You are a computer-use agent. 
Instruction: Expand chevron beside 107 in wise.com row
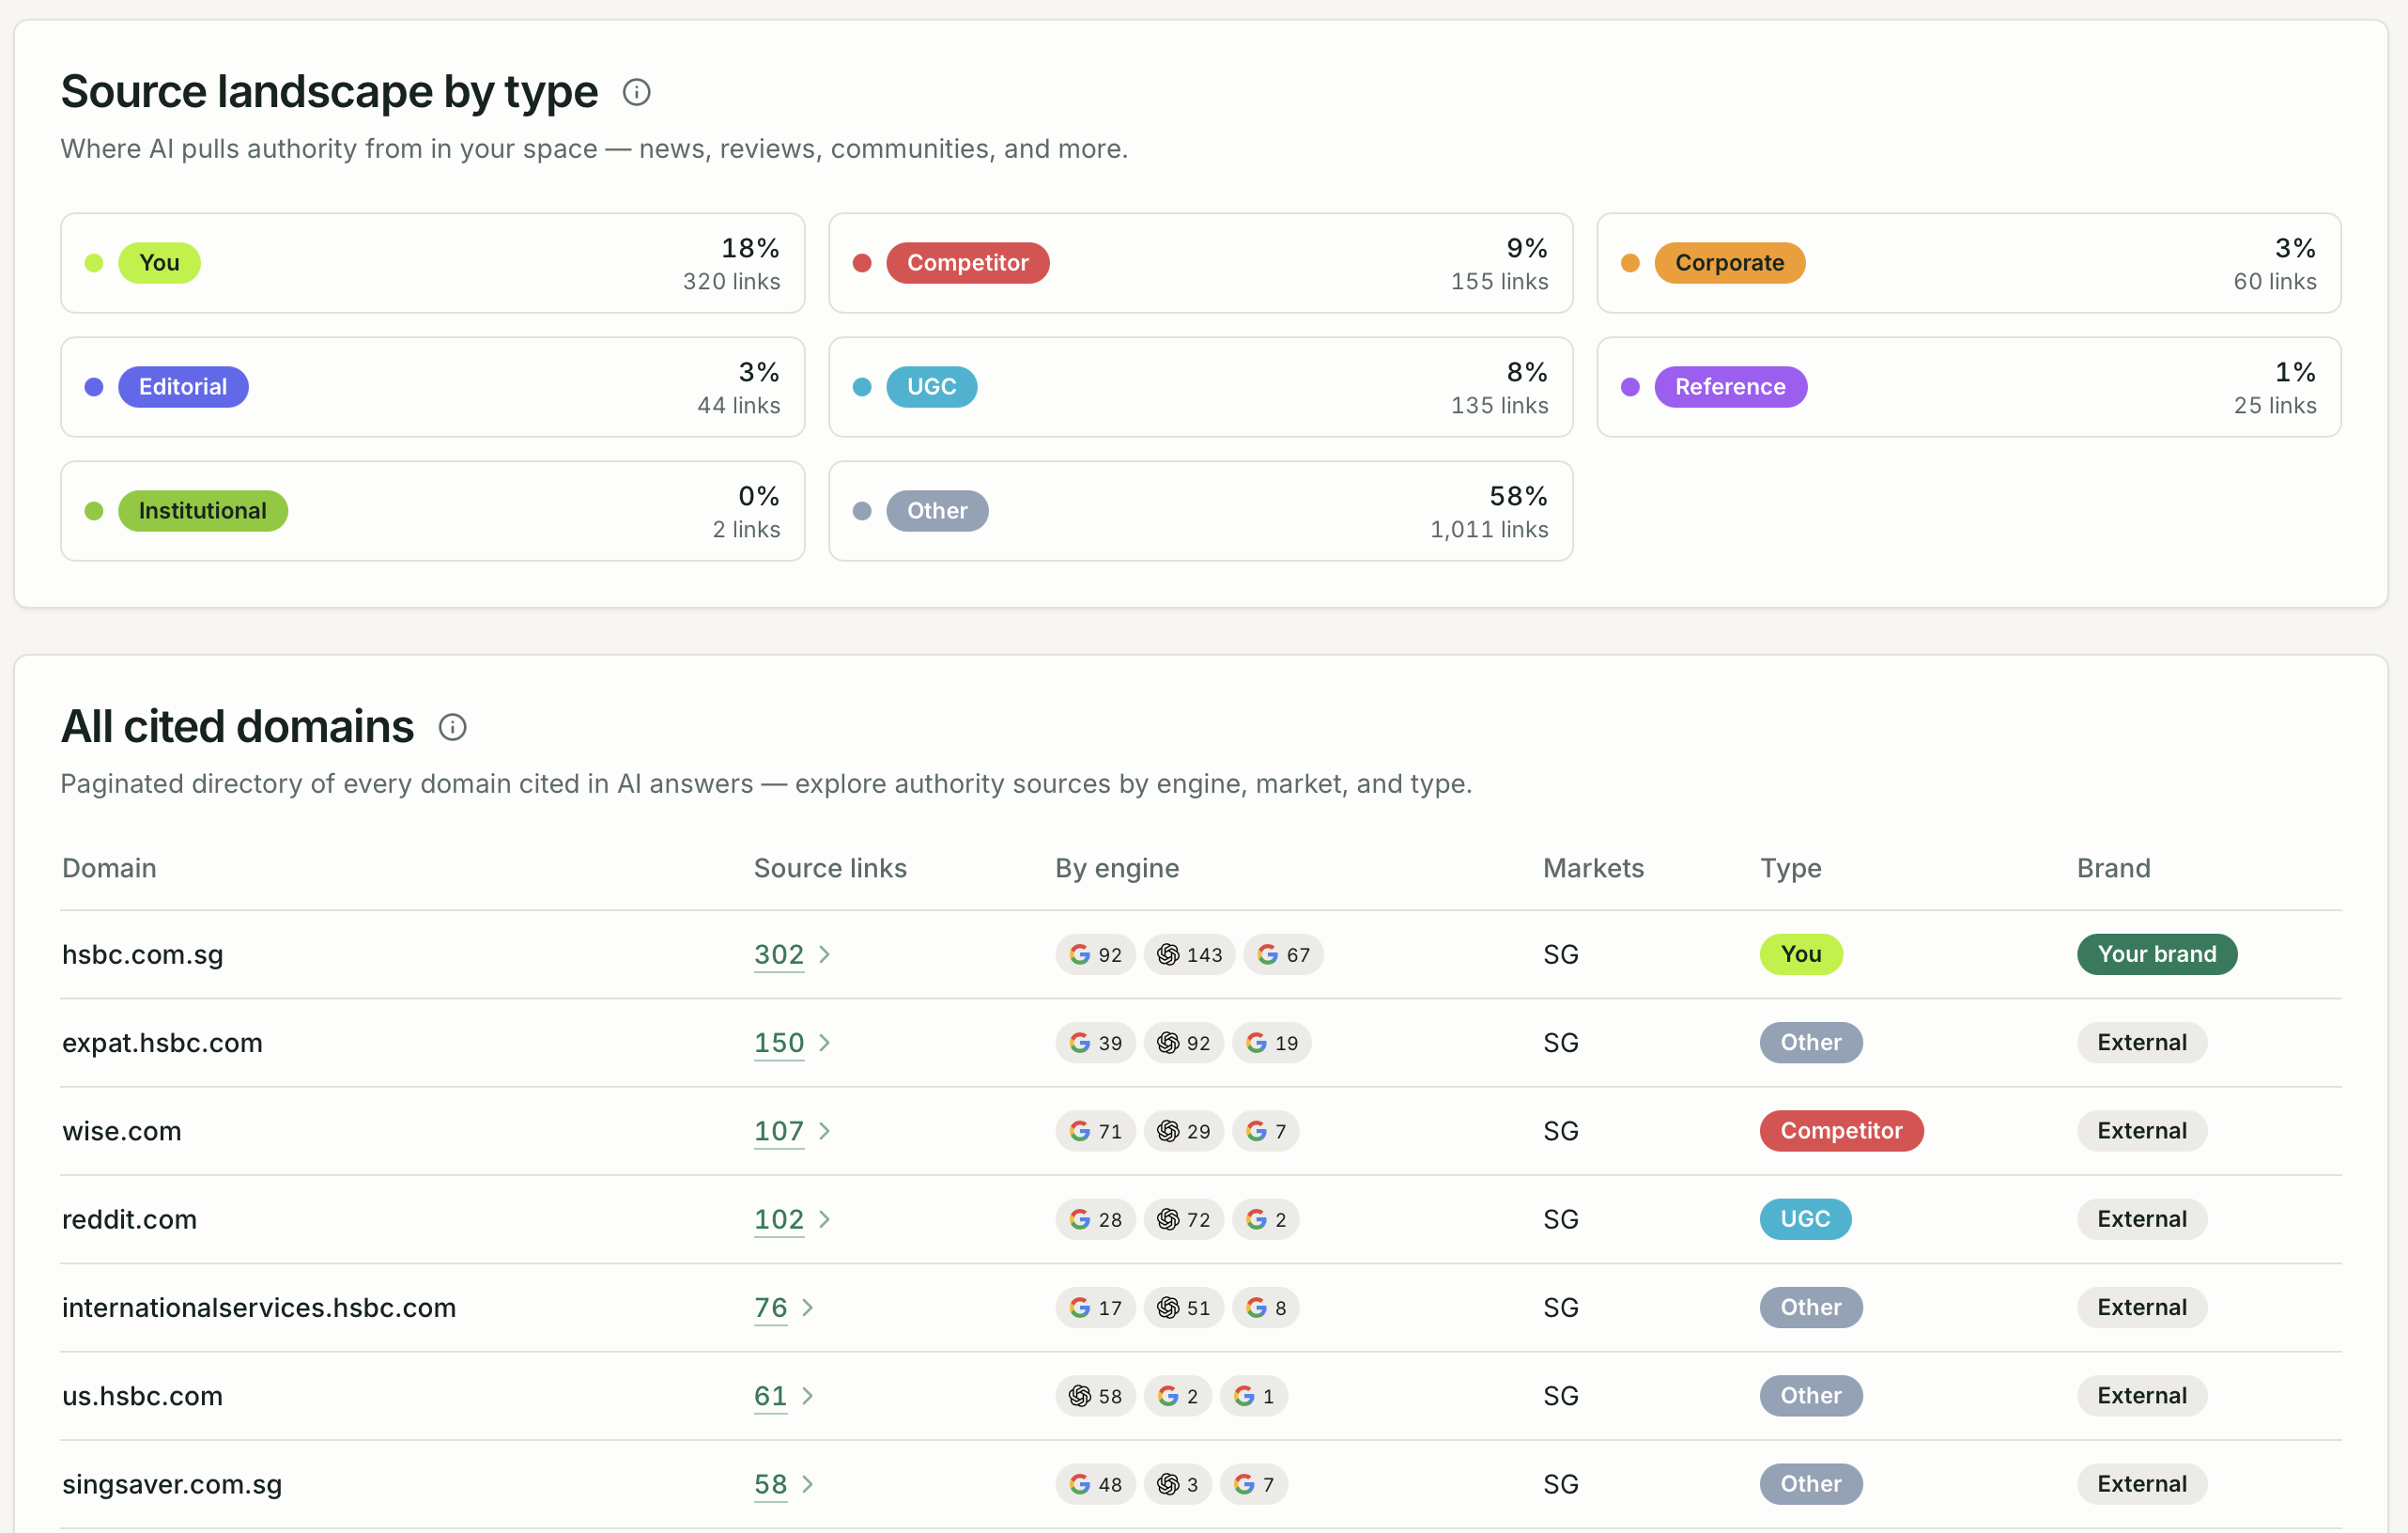point(824,1131)
